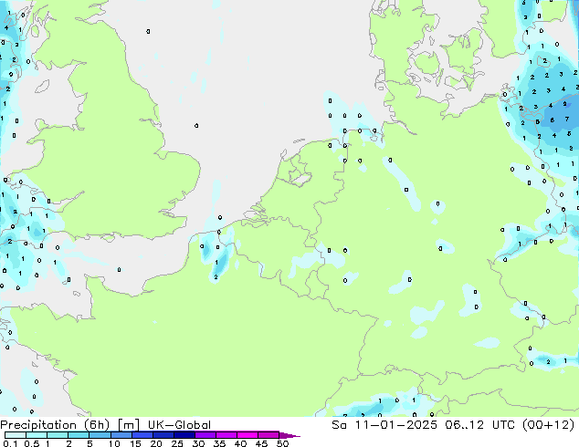Click the 15–20 legend color box
Screen dimensions: 579x447
[142, 435]
